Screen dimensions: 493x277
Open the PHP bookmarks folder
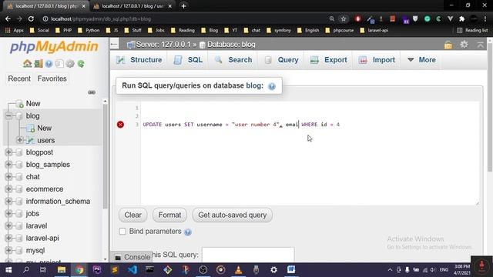point(64,31)
